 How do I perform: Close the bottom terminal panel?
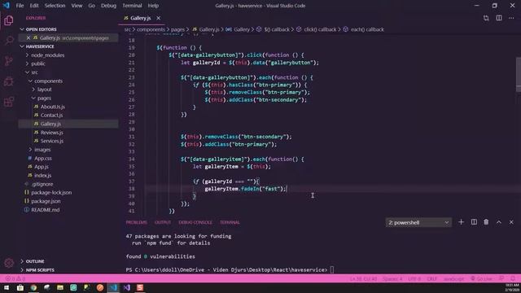tap(511, 222)
